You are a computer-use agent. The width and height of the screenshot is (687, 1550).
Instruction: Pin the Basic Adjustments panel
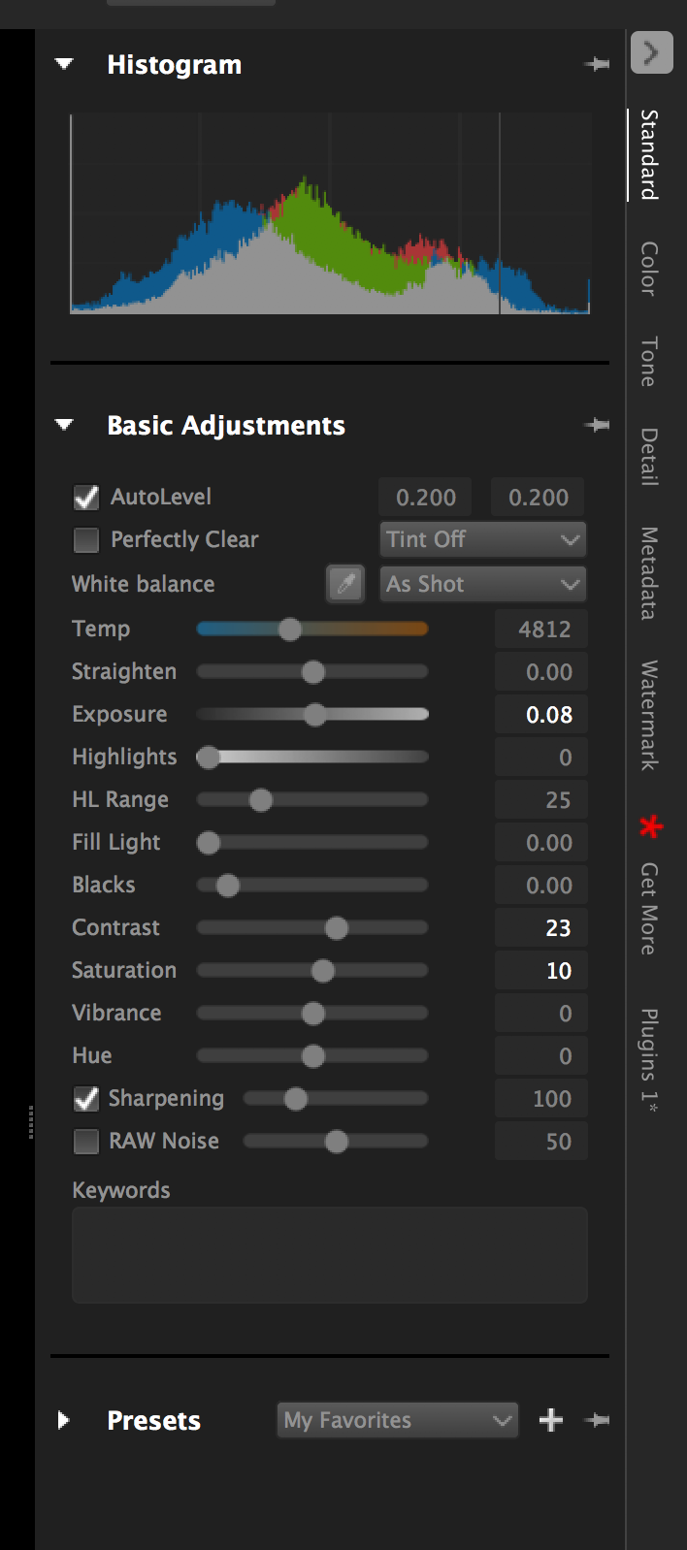coord(597,426)
